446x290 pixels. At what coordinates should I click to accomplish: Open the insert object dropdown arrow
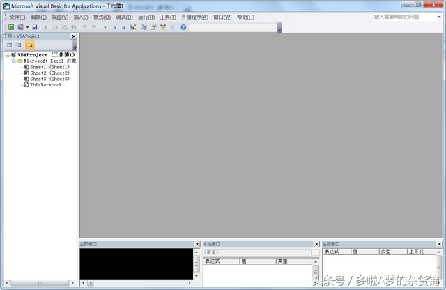click(28, 27)
